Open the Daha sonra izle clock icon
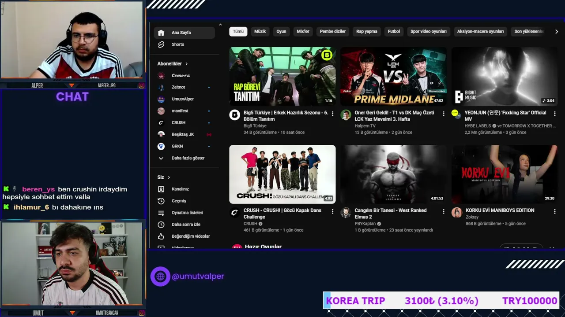 [x=161, y=225]
